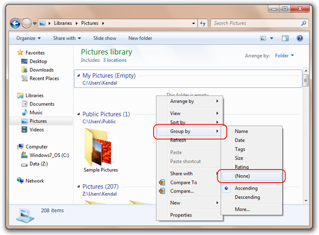Click Properties in the context menu

click(x=181, y=215)
